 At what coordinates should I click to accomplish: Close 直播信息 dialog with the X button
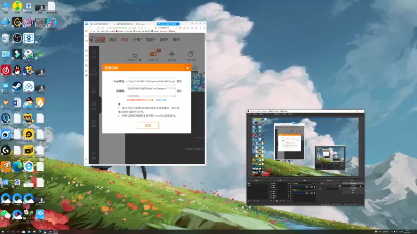(188, 68)
